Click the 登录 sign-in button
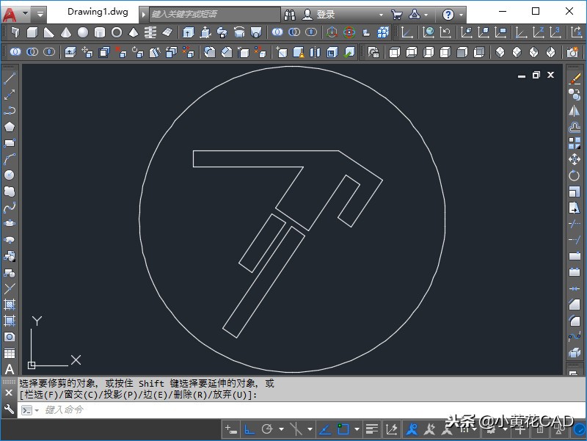This screenshot has width=587, height=441. click(x=325, y=14)
